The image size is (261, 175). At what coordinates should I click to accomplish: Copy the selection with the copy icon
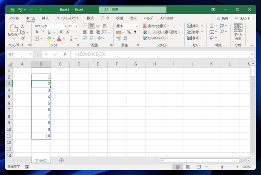point(23,32)
